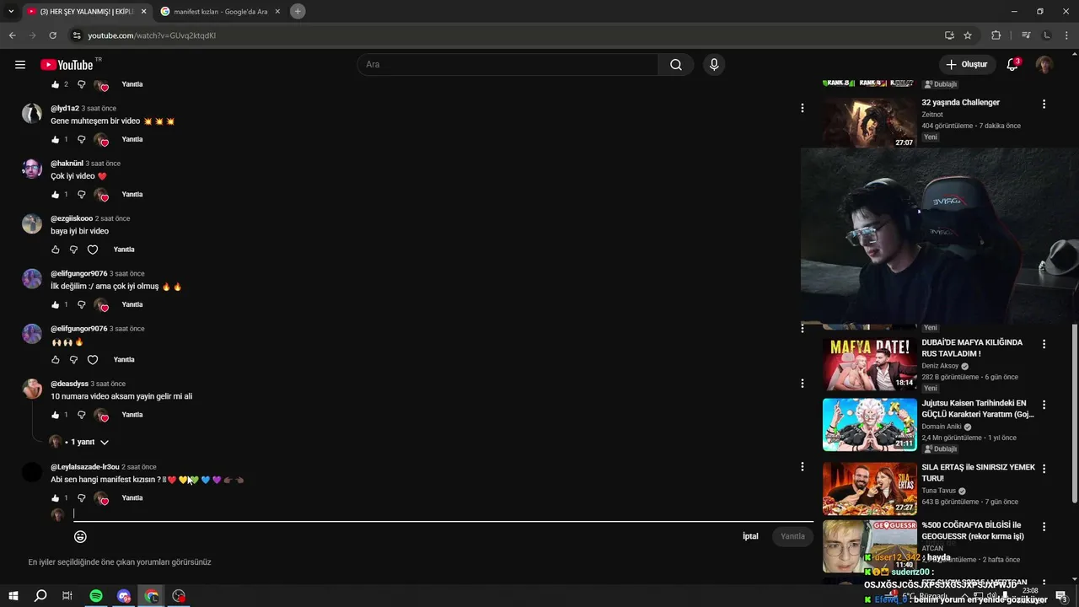This screenshot has width=1079, height=607.
Task: Bookmark this page with the star icon
Action: pyautogui.click(x=968, y=35)
